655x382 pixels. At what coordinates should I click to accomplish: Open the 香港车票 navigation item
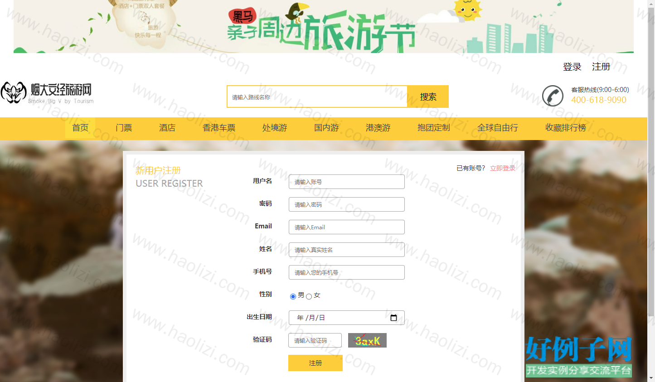219,128
